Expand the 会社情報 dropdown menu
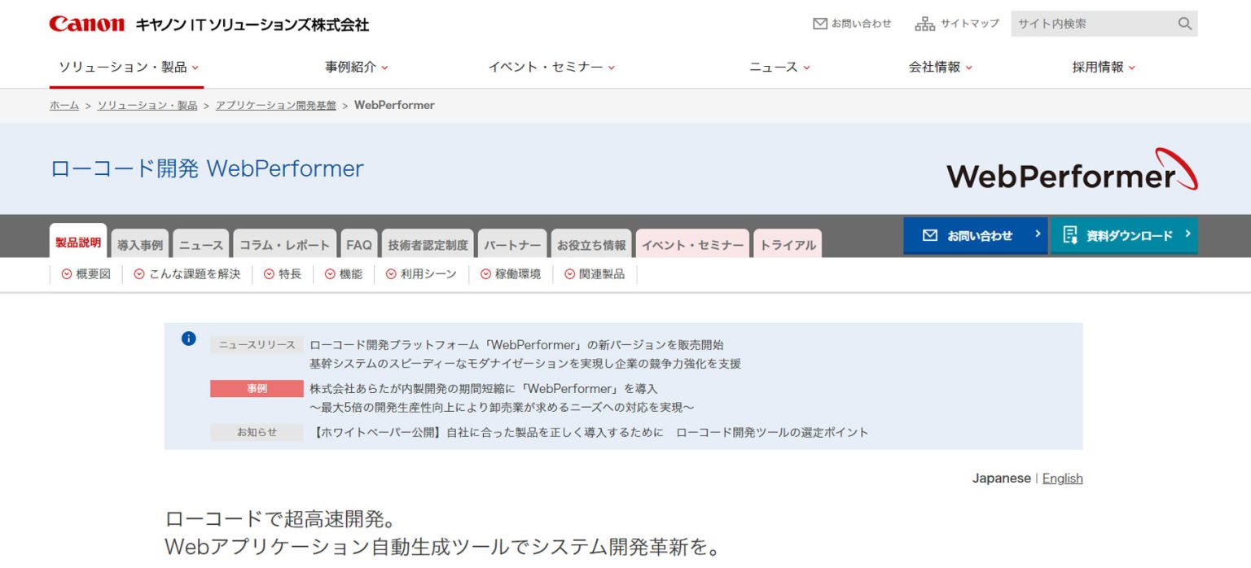This screenshot has width=1251, height=568. [935, 67]
